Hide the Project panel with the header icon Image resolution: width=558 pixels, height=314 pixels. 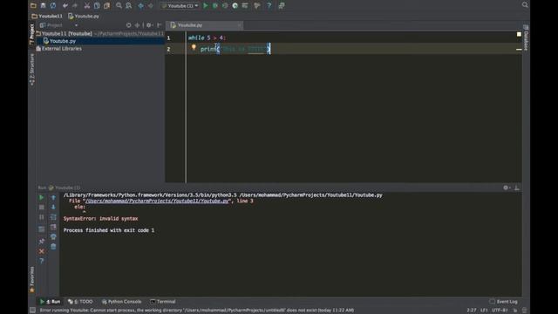[x=159, y=25]
